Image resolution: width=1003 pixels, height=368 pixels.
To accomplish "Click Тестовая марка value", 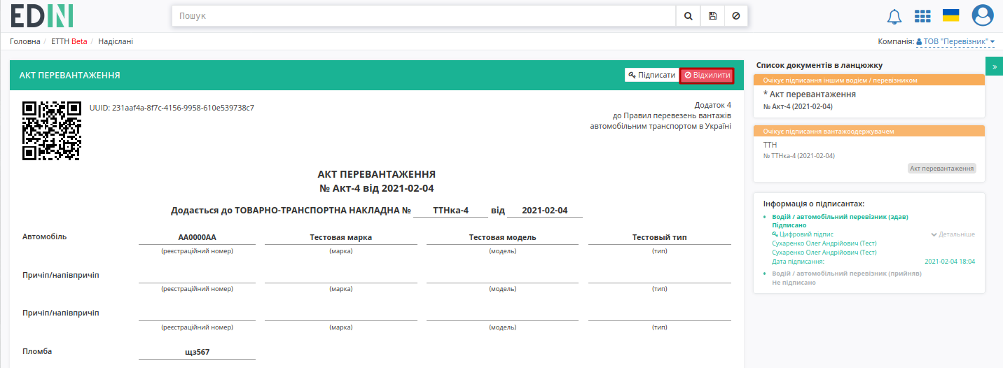I will tap(341, 237).
